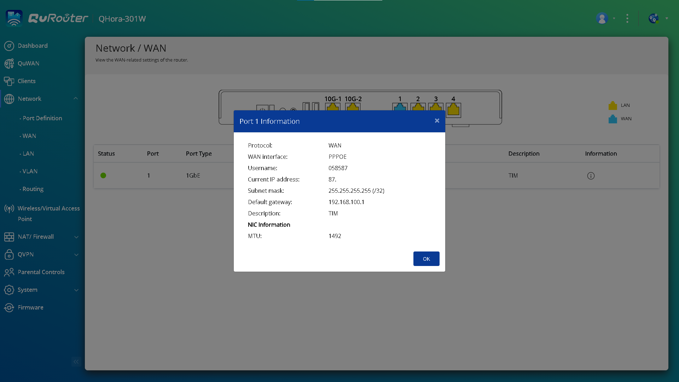Expand the QVPN menu section
This screenshot has width=679, height=382.
coord(76,255)
